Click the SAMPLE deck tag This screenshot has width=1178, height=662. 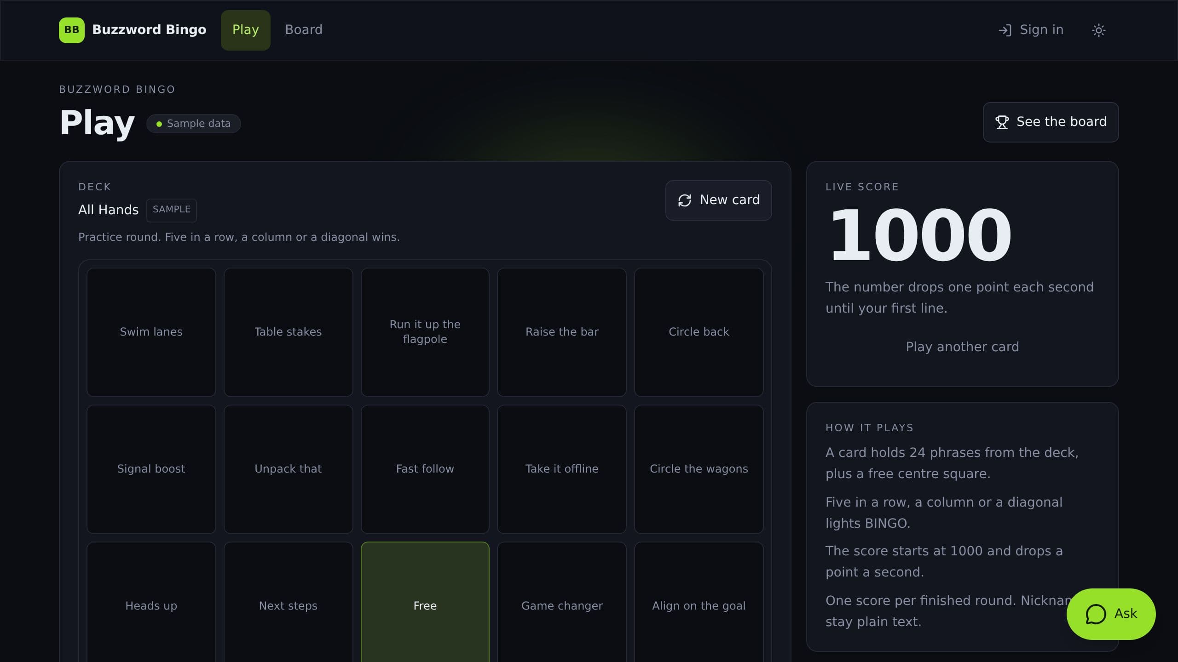click(x=172, y=210)
